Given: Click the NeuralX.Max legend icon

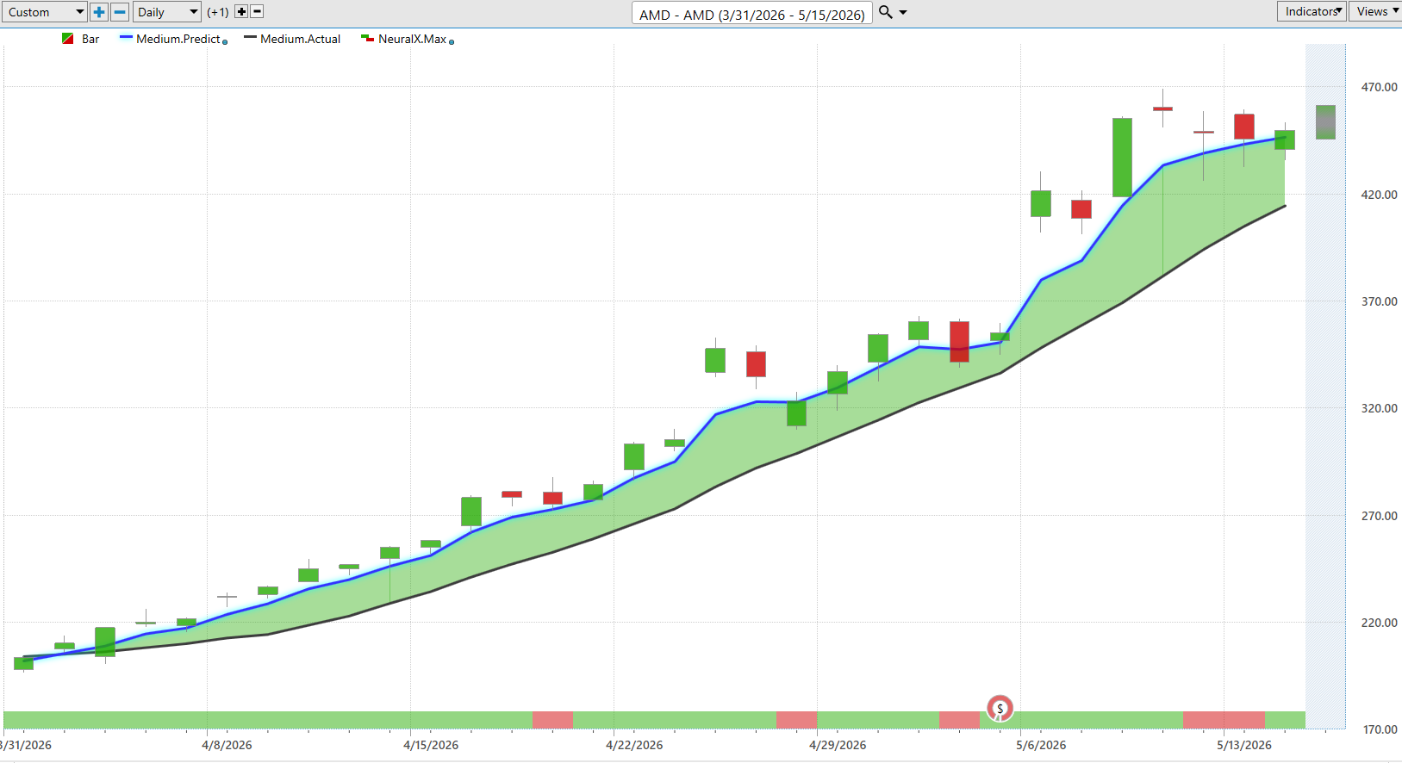Looking at the screenshot, I should (367, 39).
